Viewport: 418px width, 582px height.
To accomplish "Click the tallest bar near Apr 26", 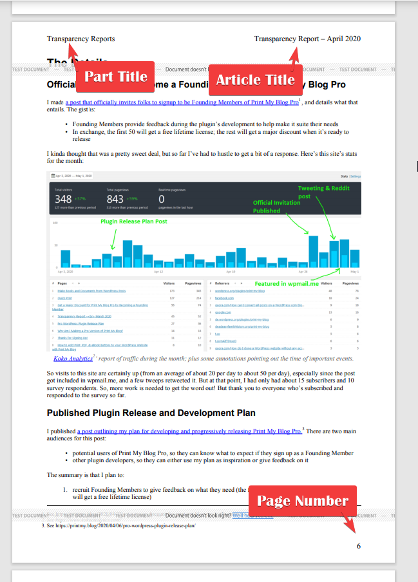I will coord(313,252).
